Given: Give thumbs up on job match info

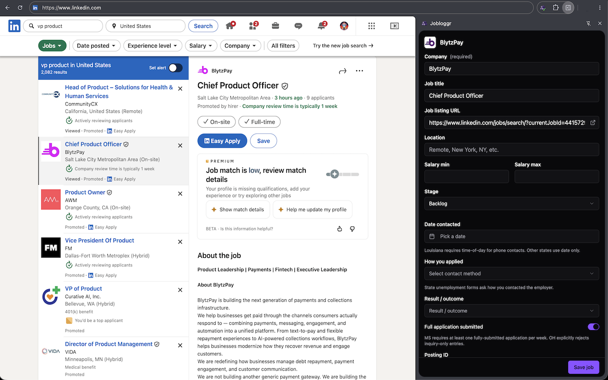Looking at the screenshot, I should coord(340,229).
